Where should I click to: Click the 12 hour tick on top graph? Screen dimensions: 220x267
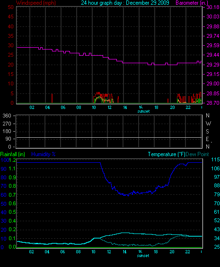[x=109, y=108]
